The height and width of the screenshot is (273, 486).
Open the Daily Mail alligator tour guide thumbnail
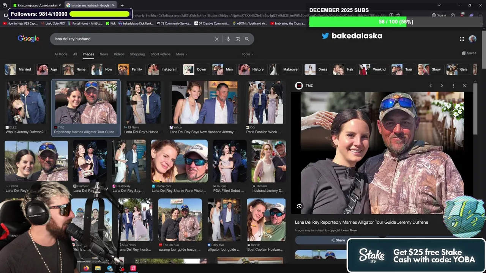pos(224,220)
